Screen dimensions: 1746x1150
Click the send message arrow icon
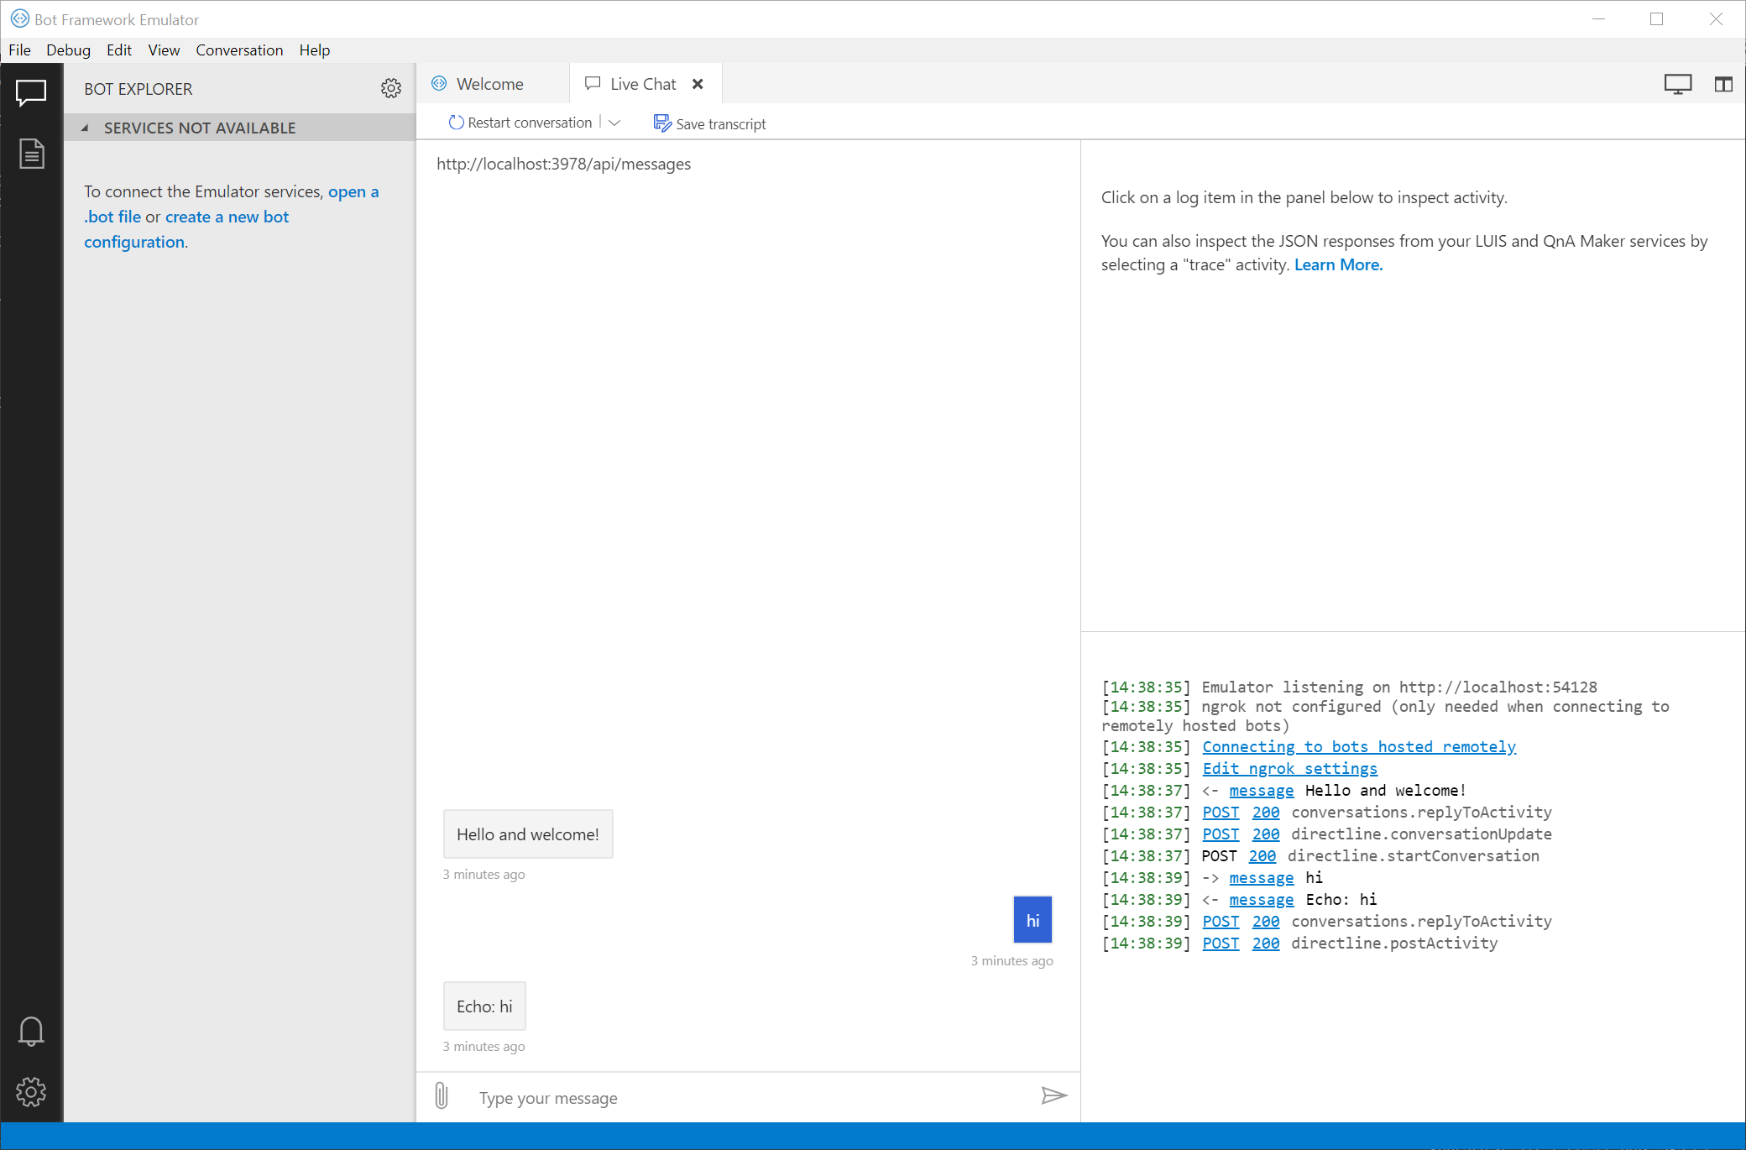(1053, 1095)
